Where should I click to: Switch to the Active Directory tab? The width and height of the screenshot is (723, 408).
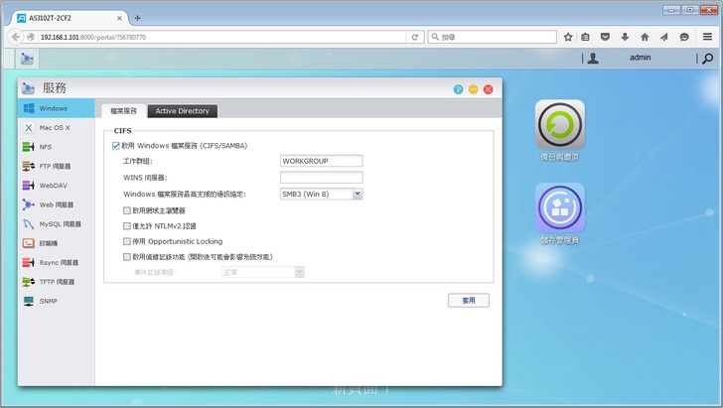click(x=182, y=111)
